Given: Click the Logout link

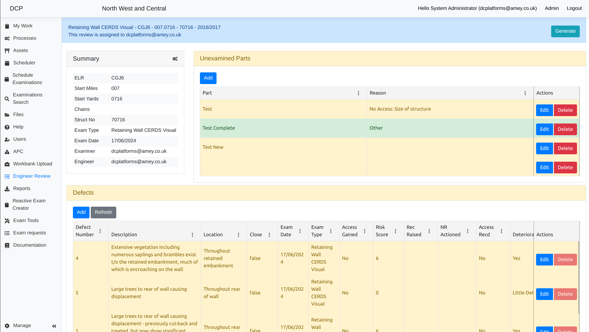Looking at the screenshot, I should pos(574,8).
